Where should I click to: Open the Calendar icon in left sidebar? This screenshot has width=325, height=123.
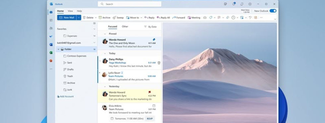(51, 20)
